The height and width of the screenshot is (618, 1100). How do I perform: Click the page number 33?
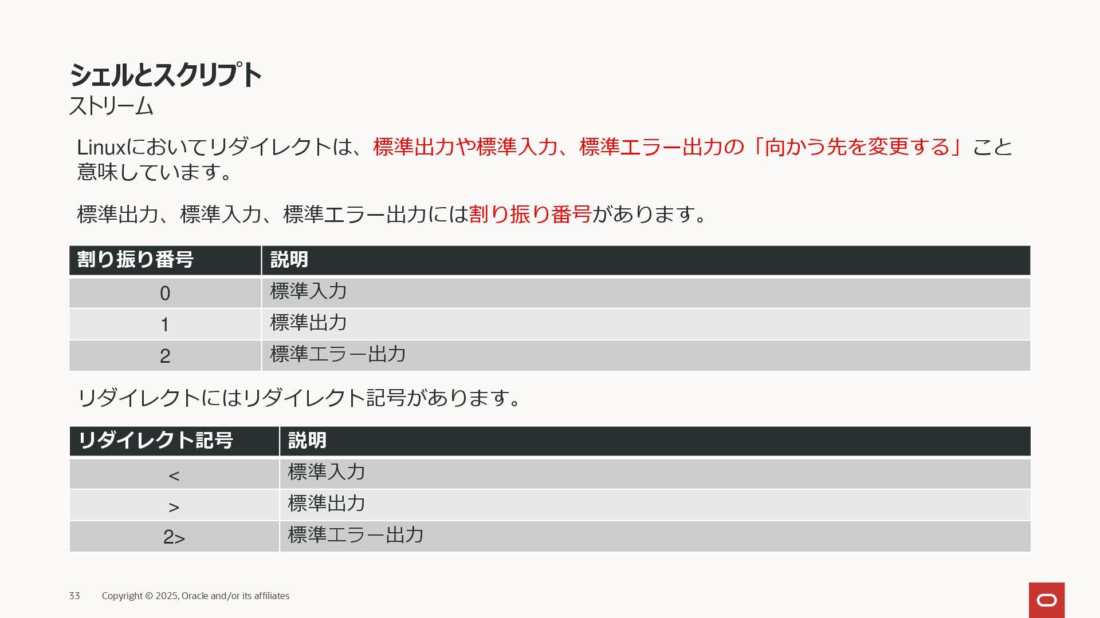pos(74,596)
